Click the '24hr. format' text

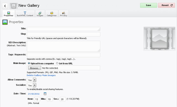pyautogui.click(x=33, y=103)
